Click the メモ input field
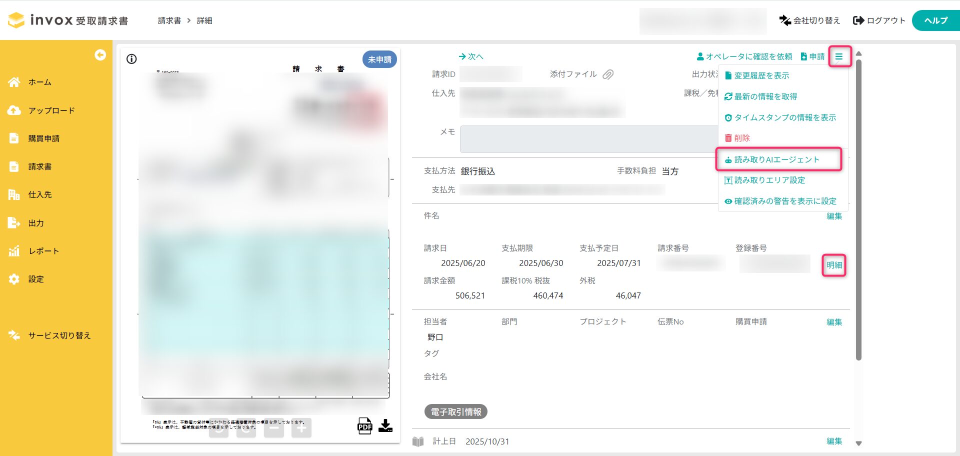 coord(590,139)
